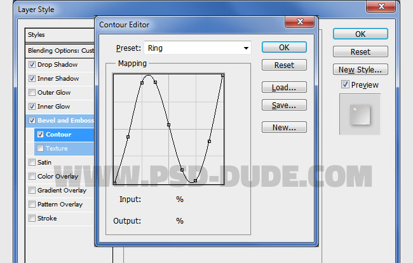The width and height of the screenshot is (413, 263).
Task: Select the Inner Shadow style label
Action: click(x=58, y=78)
